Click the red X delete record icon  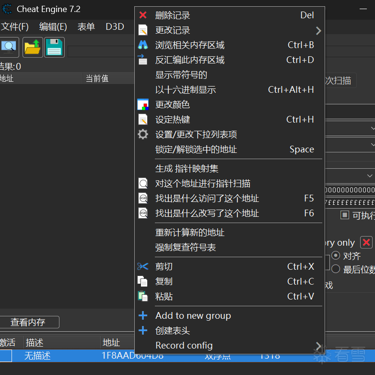pyautogui.click(x=143, y=15)
